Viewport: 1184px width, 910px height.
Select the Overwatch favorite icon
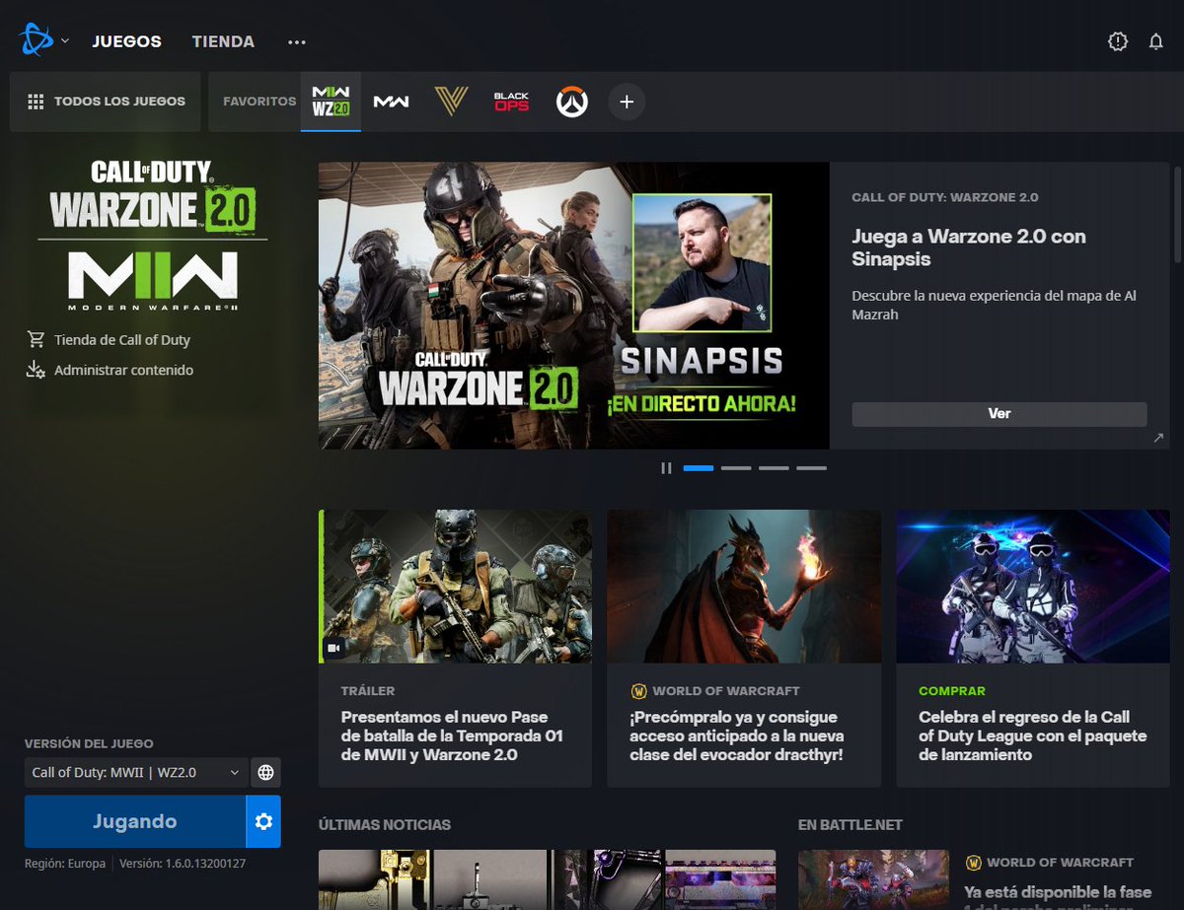[x=571, y=102]
